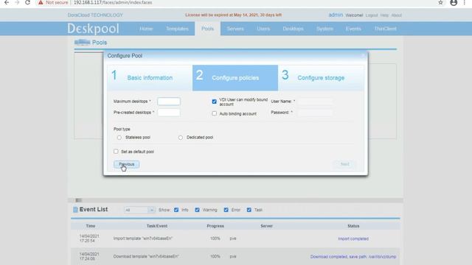Go to step 1 Basic information
The width and height of the screenshot is (472, 265).
pyautogui.click(x=150, y=78)
